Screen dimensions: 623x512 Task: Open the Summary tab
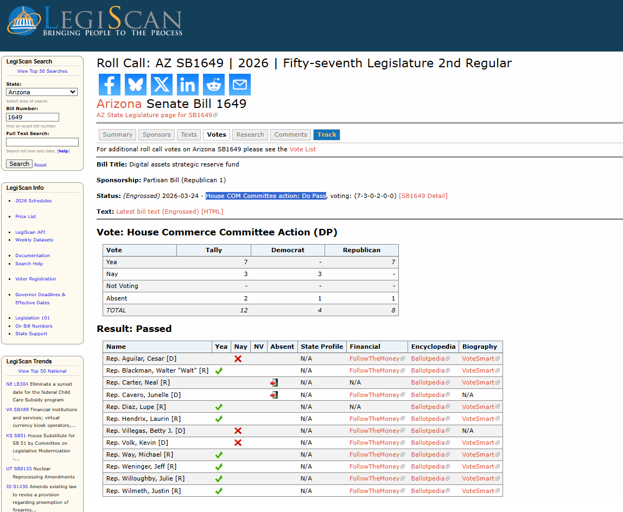tap(118, 135)
